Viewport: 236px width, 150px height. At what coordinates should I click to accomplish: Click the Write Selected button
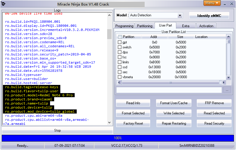point(174,113)
